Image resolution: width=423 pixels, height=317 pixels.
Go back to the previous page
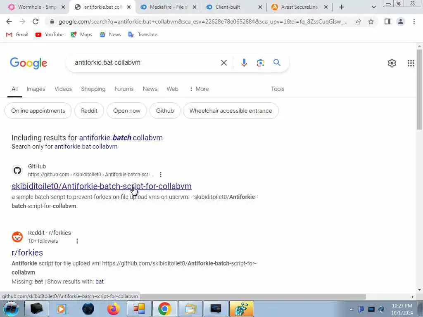9,21
